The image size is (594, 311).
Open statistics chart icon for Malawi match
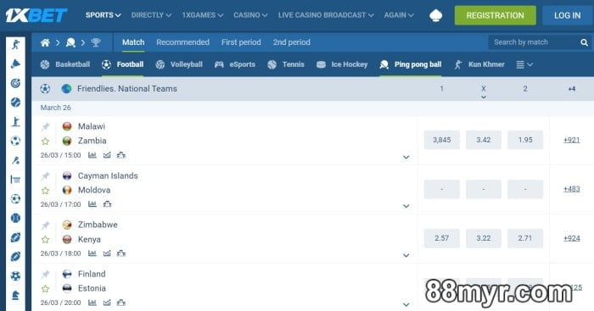click(92, 155)
